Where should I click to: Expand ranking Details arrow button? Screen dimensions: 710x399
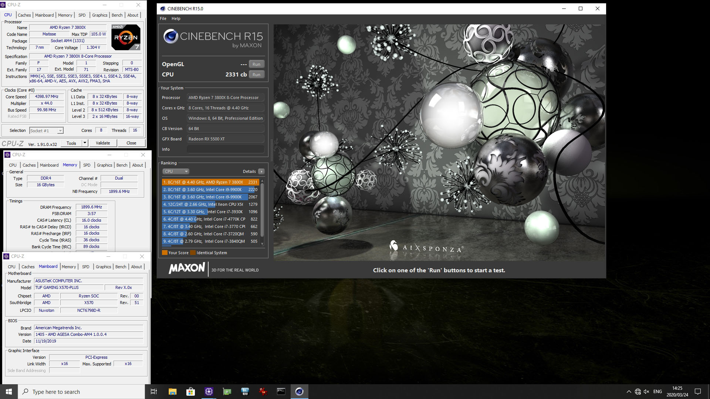coord(261,171)
